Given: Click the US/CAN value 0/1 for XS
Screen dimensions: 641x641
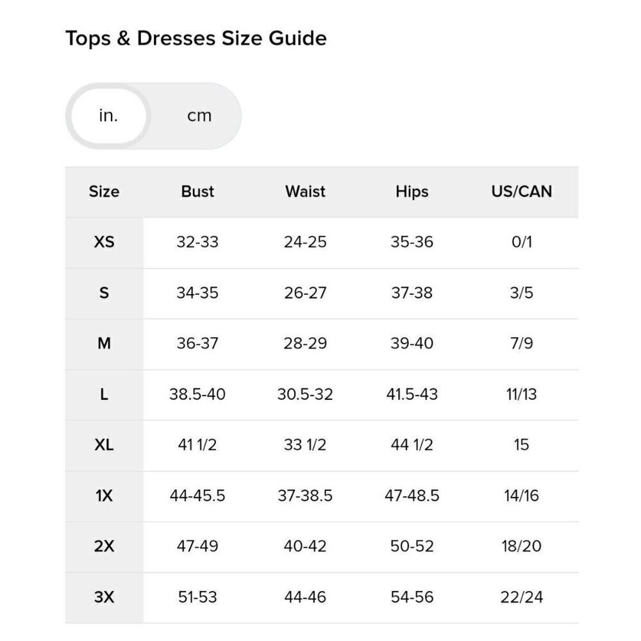Looking at the screenshot, I should pyautogui.click(x=521, y=242).
